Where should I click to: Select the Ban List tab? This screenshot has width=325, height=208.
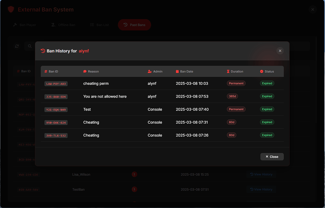[99, 25]
